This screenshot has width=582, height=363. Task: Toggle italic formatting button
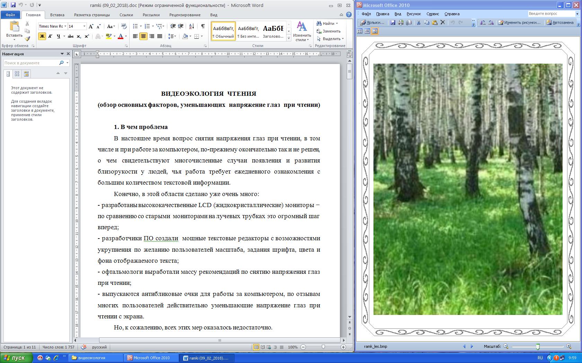pyautogui.click(x=50, y=36)
